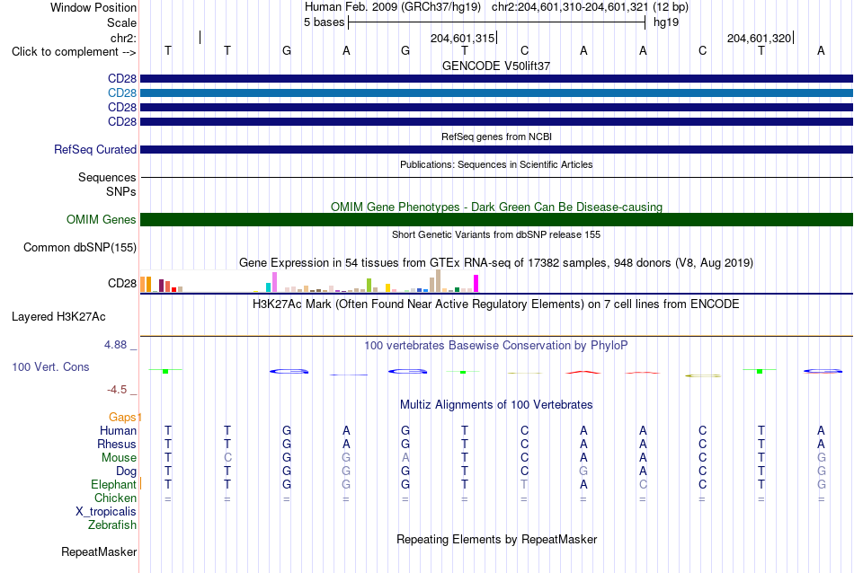Open the OMIM Gene Phenotypes track title

click(x=496, y=207)
